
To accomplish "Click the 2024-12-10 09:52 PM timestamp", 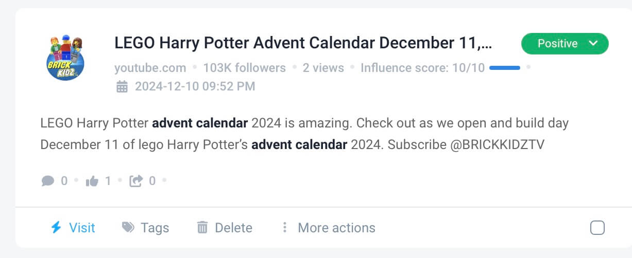I will point(195,86).
